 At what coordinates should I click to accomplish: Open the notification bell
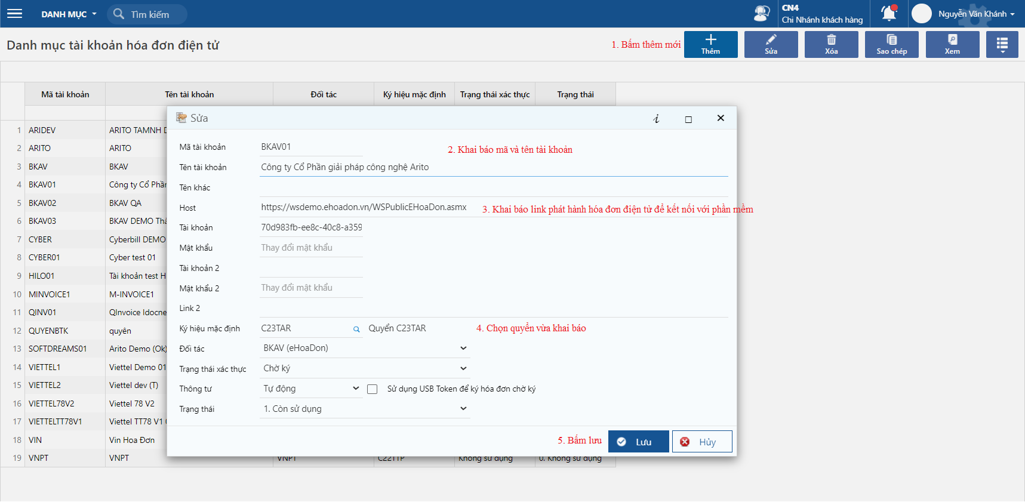tap(889, 13)
